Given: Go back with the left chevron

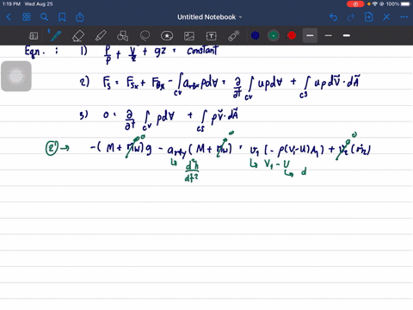Looking at the screenshot, I should point(9,17).
